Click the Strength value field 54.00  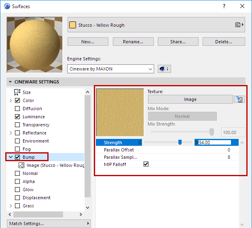215,143
